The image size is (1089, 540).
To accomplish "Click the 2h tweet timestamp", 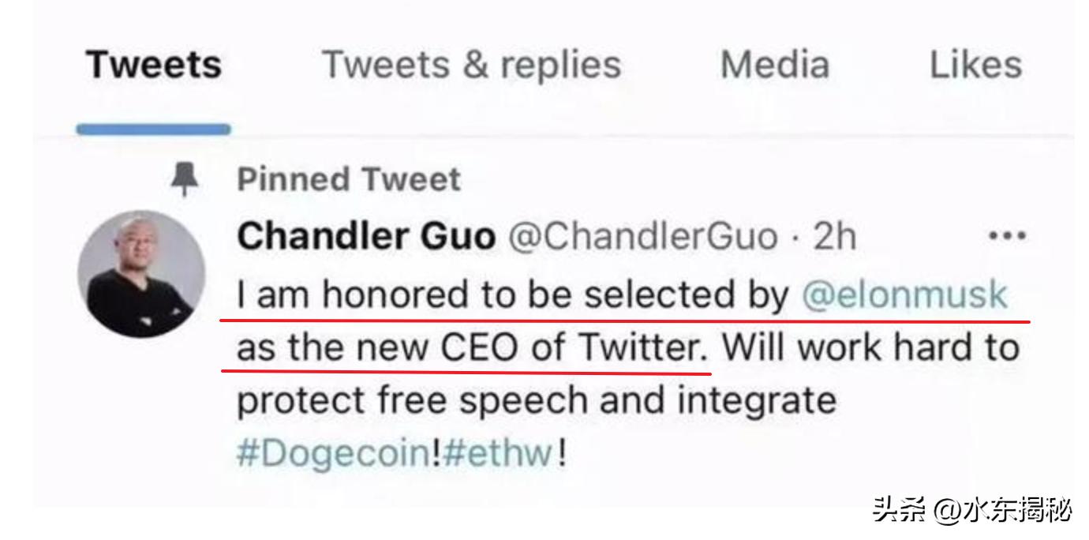I will [834, 236].
